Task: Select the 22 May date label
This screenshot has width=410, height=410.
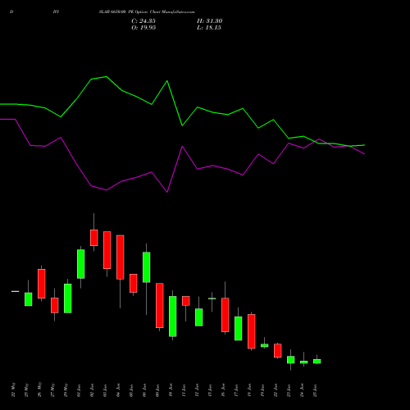Action: [x=13, y=389]
